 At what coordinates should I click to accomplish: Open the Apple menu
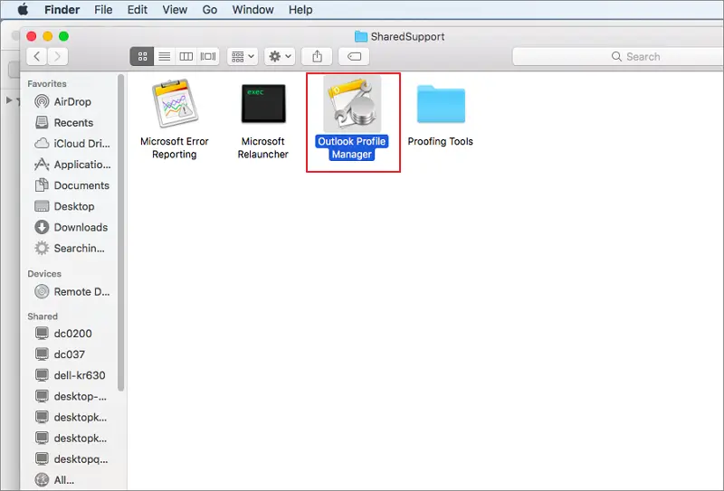[x=23, y=9]
